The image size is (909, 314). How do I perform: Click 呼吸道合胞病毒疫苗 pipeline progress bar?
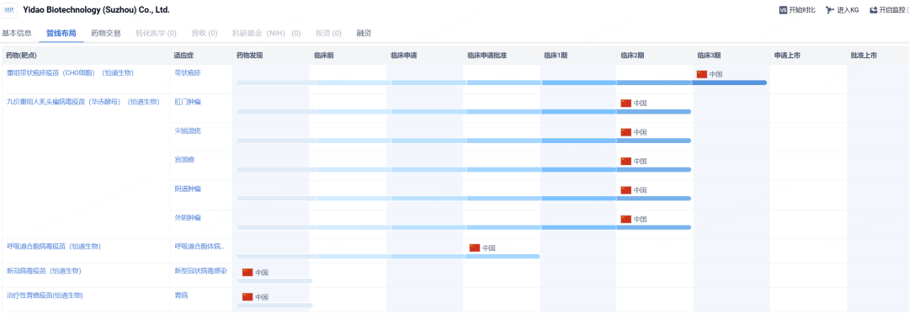click(388, 256)
